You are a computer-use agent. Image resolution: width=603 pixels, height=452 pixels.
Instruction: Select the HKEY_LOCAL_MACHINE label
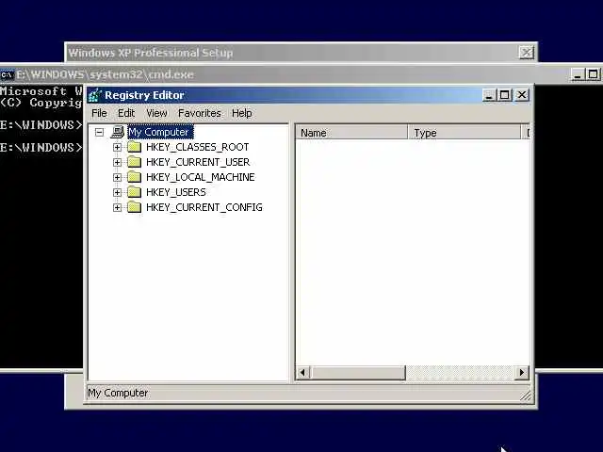click(x=201, y=177)
